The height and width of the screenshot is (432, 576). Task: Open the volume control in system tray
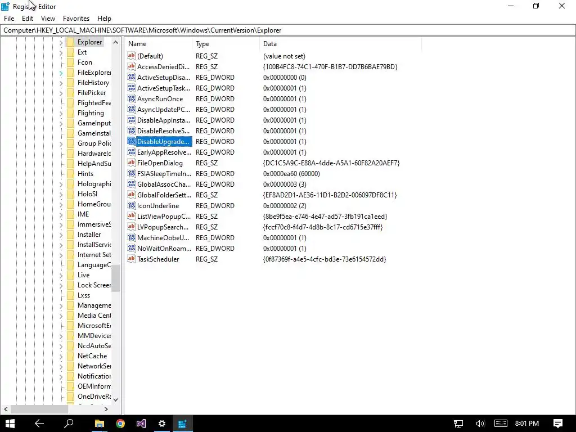[x=480, y=424]
